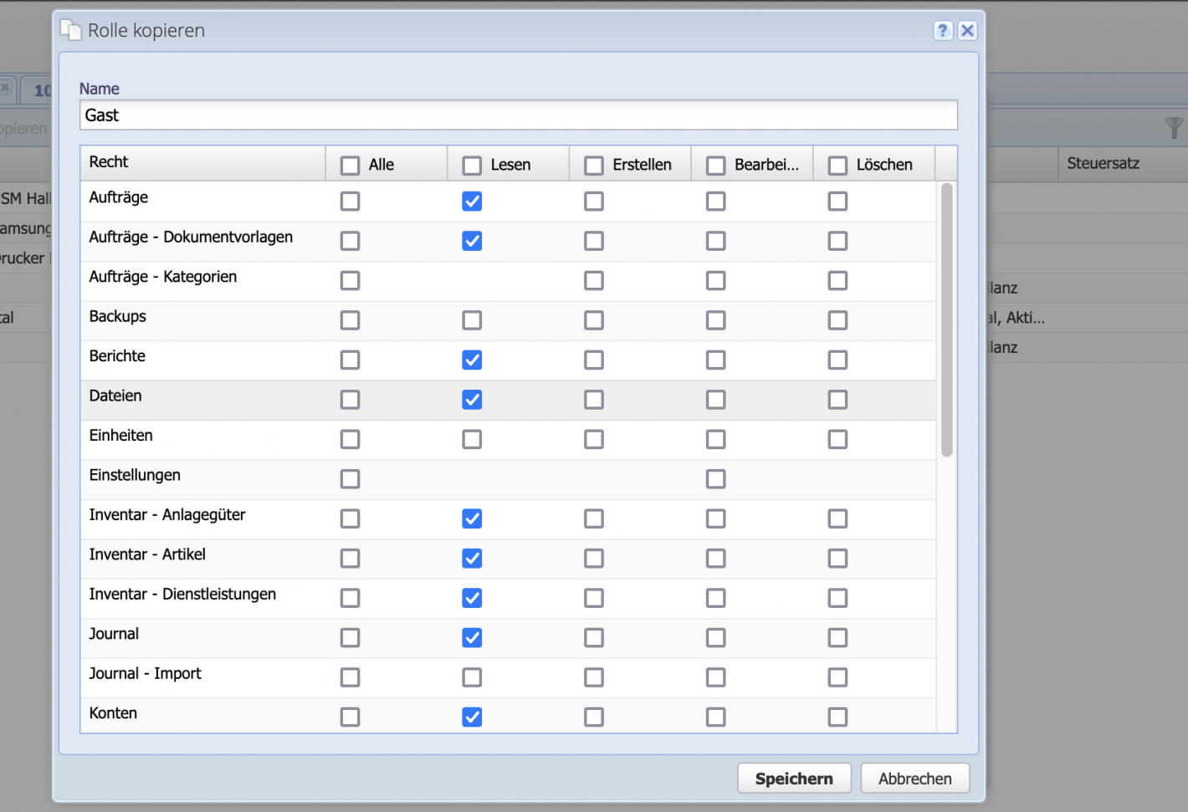Enable Lesen permission for Backups

pyautogui.click(x=472, y=319)
